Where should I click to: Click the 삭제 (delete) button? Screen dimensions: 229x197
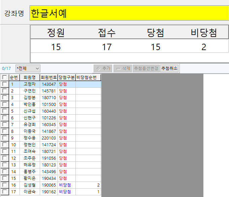click(123, 68)
